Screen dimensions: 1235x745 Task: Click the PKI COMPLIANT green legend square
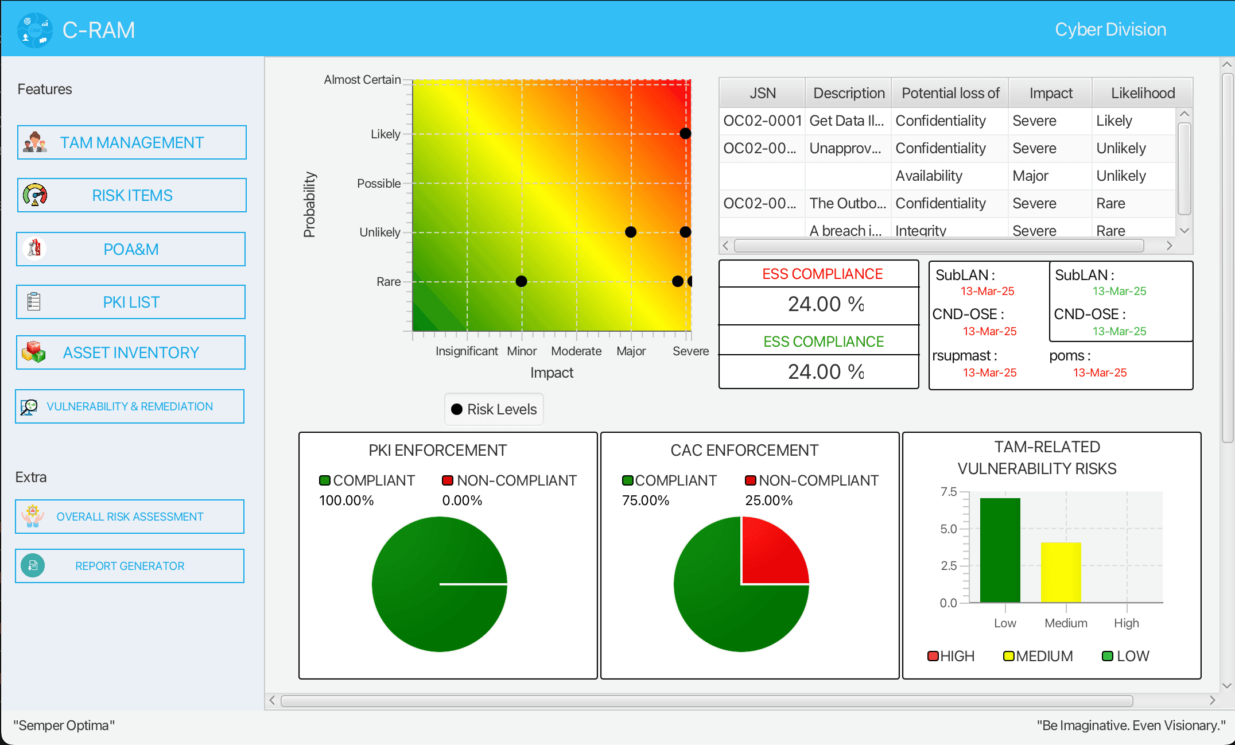tap(325, 480)
